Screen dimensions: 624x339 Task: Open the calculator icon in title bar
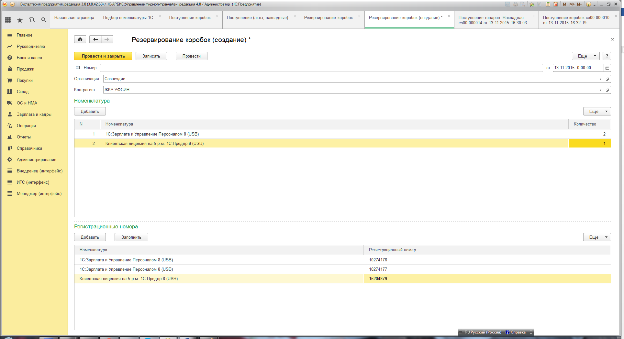(x=548, y=4)
